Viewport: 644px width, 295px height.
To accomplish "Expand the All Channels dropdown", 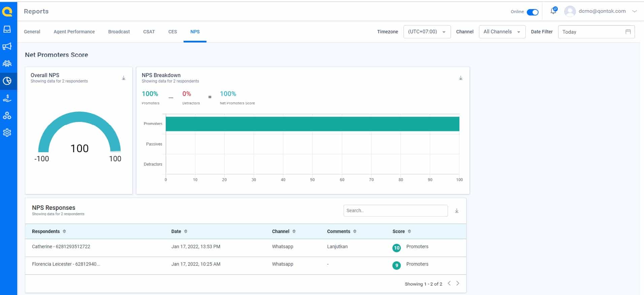I will (502, 32).
